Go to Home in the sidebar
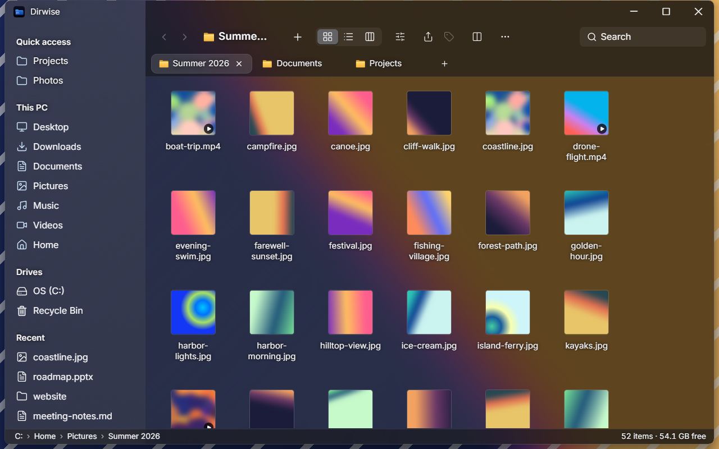Screen dimensions: 719x449 click(x=75, y=245)
